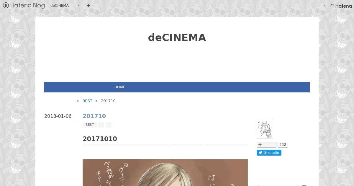This screenshot has height=186, width=354.
Task: Click the BEST category tag
Action: pos(90,125)
